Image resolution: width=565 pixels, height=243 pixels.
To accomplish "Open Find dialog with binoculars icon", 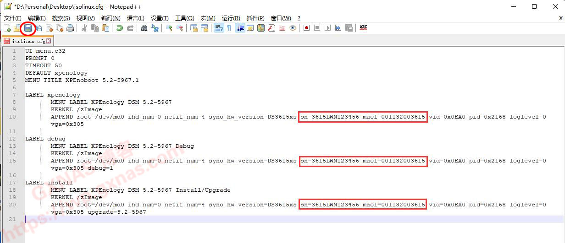I will [x=144, y=28].
